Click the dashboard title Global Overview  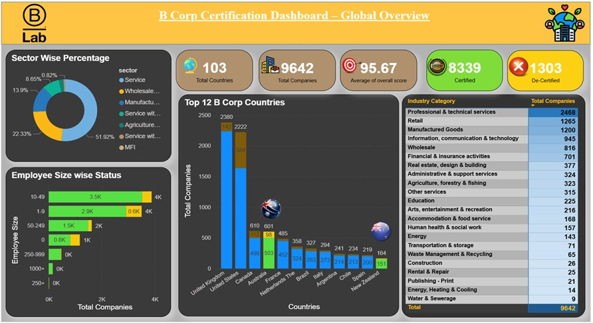point(294,16)
